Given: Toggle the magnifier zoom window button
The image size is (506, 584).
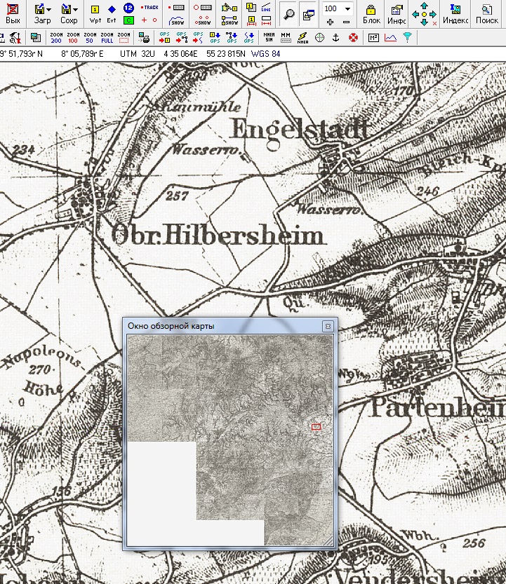Looking at the screenshot, I should click(x=288, y=13).
